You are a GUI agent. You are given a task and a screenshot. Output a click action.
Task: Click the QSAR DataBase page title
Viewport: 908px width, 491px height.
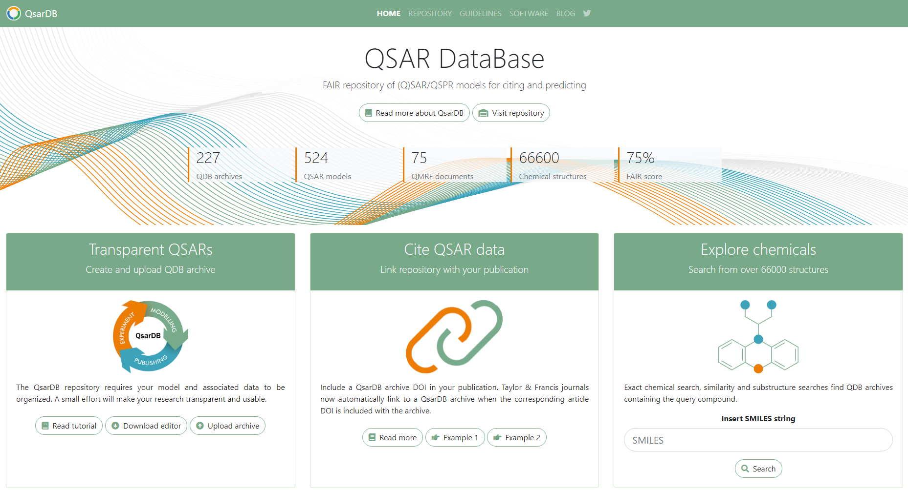454,59
